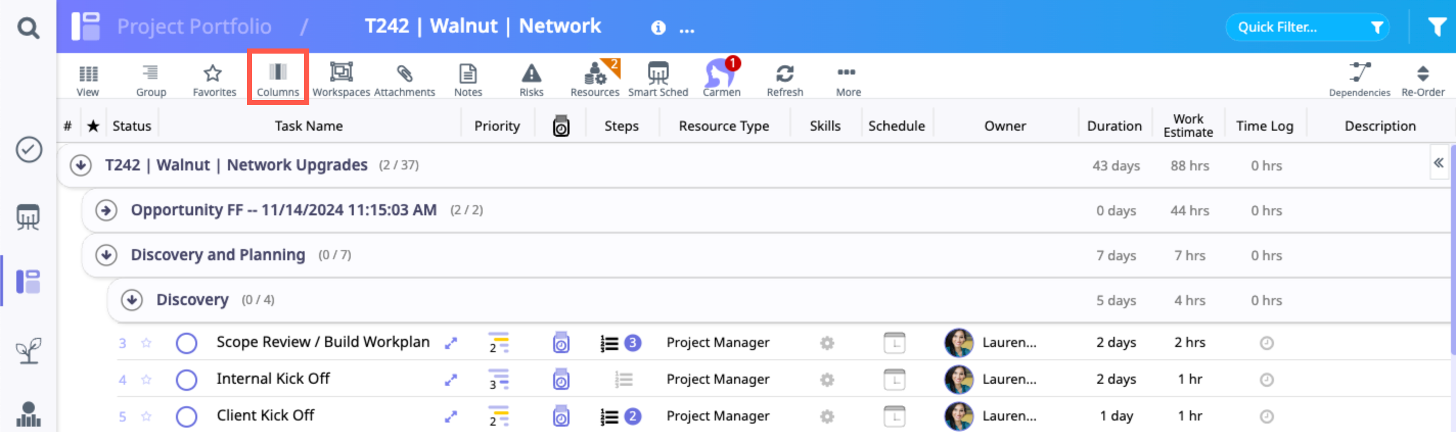The height and width of the screenshot is (445, 1456).
Task: Go to Project Portfolio breadcrumb
Action: 194,27
